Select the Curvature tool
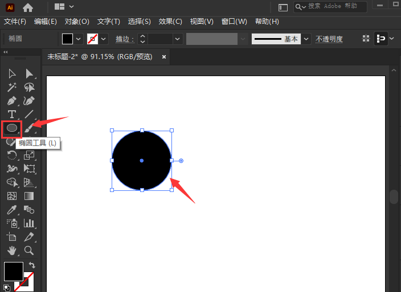The image size is (401, 292). 29,101
